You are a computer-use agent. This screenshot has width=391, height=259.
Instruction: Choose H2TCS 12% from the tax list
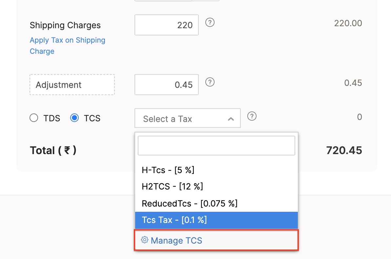[x=172, y=186]
